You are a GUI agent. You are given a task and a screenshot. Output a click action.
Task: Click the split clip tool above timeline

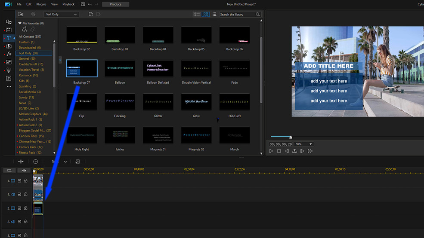click(21, 162)
